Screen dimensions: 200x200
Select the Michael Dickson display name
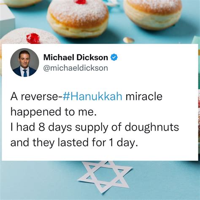coord(76,57)
